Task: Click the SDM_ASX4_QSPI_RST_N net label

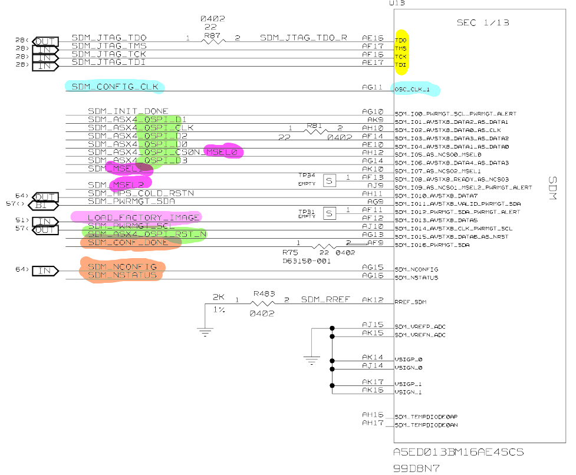Action: click(x=147, y=234)
